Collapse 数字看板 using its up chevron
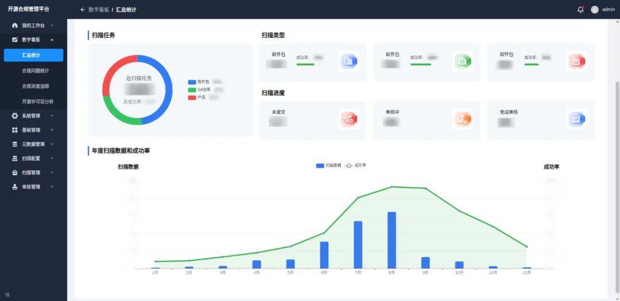 pos(52,40)
